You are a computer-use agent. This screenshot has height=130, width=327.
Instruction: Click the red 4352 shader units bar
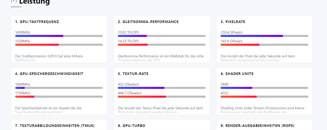(238, 97)
